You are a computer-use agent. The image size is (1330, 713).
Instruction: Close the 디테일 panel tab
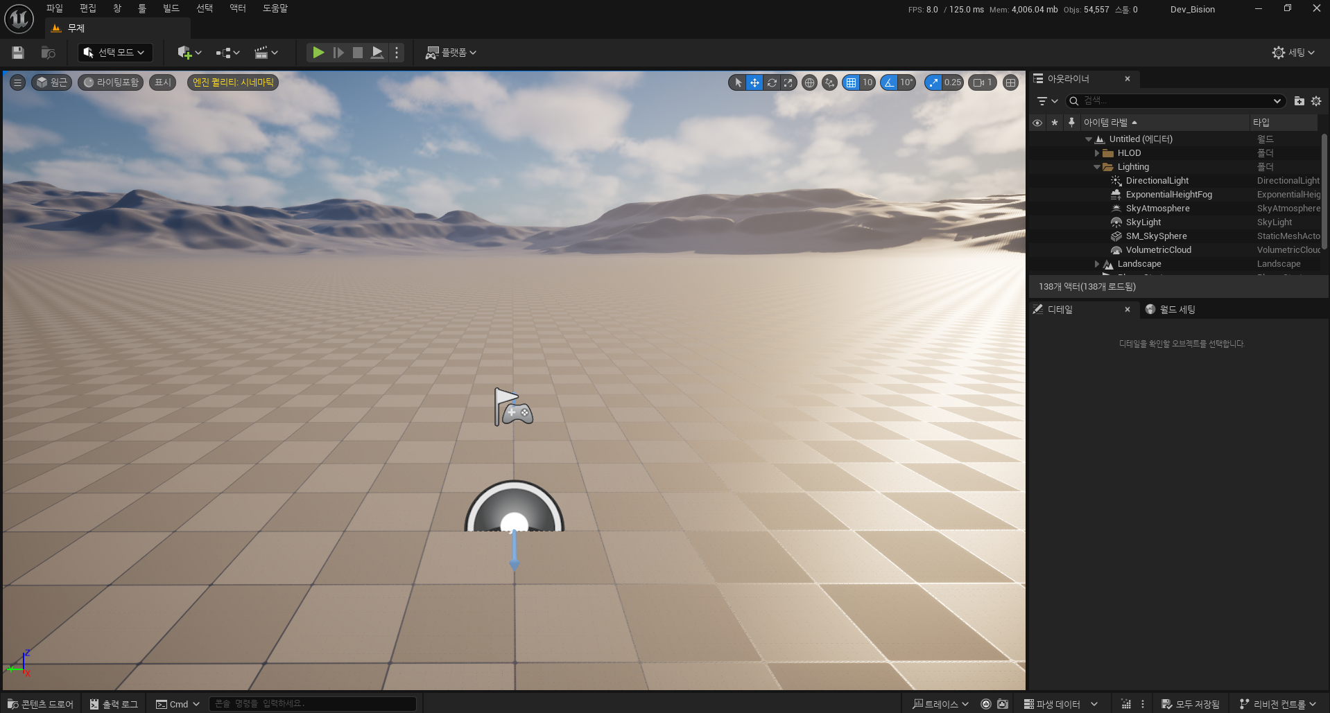pos(1128,310)
